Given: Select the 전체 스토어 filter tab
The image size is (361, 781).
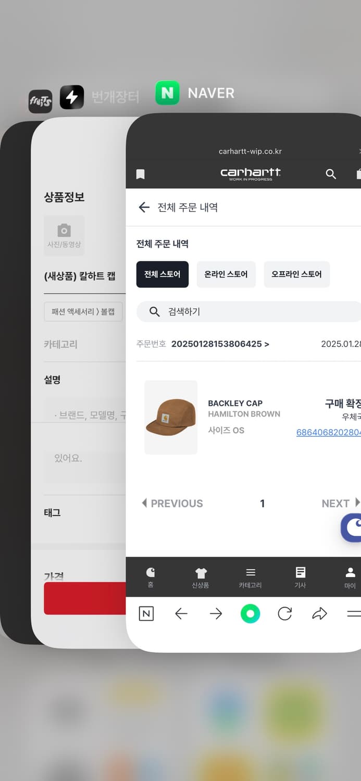Looking at the screenshot, I should pos(163,274).
